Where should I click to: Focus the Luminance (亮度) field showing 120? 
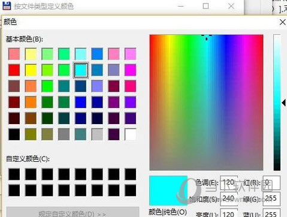(229, 213)
